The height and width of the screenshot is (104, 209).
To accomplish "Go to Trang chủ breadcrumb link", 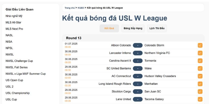I will point(70,8).
